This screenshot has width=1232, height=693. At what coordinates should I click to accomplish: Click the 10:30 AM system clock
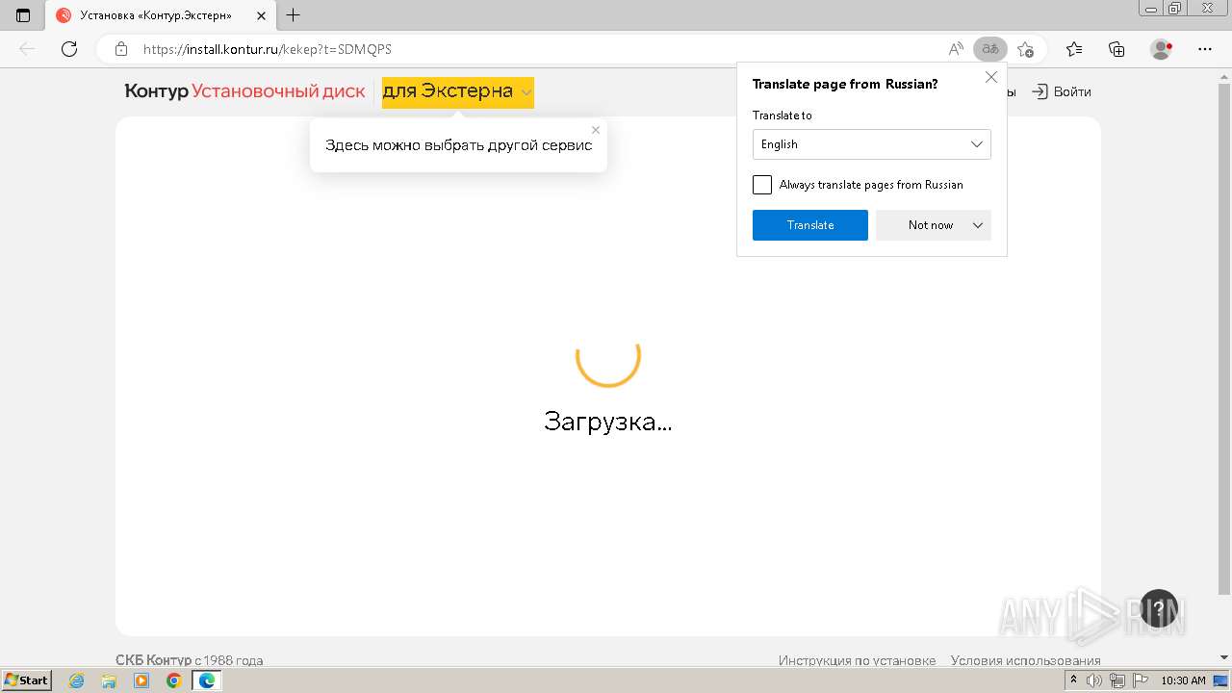point(1184,680)
